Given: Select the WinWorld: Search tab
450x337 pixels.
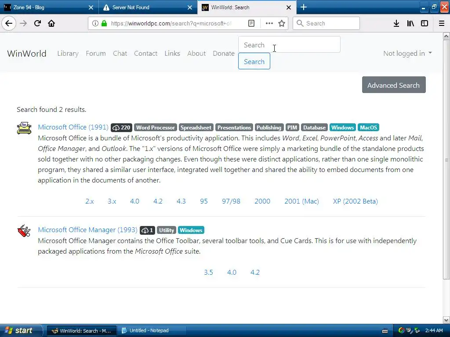Looking at the screenshot, I should pos(247,7).
